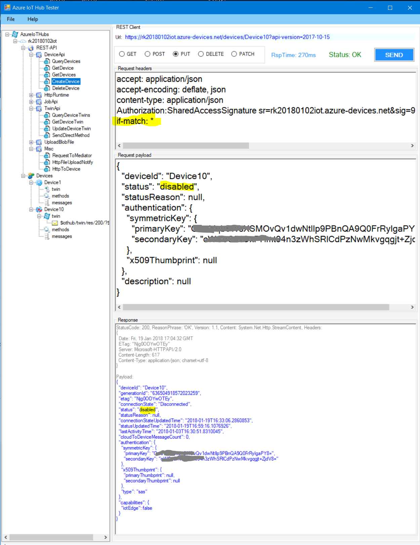Click the TwinApi folder icon
The height and width of the screenshot is (545, 420).
[39, 108]
